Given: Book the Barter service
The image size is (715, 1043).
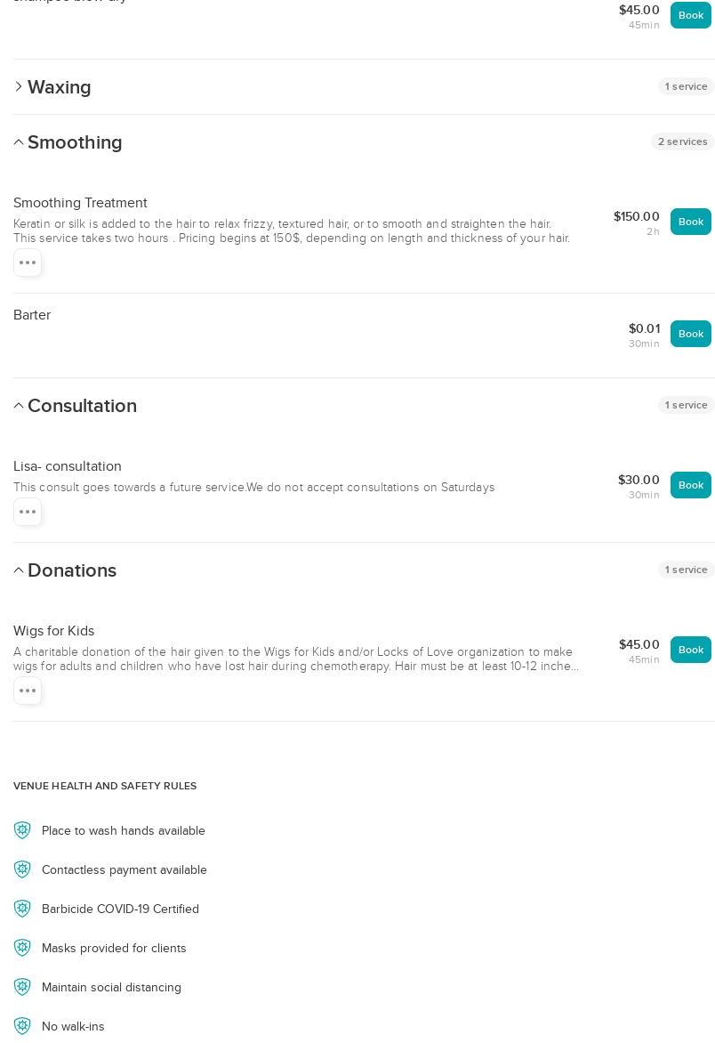Looking at the screenshot, I should (x=690, y=334).
